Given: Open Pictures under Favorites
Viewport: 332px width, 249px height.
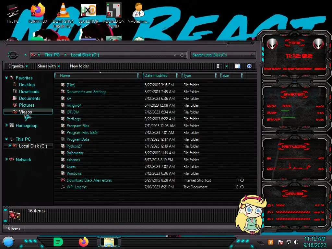Looking at the screenshot, I should tap(27, 105).
